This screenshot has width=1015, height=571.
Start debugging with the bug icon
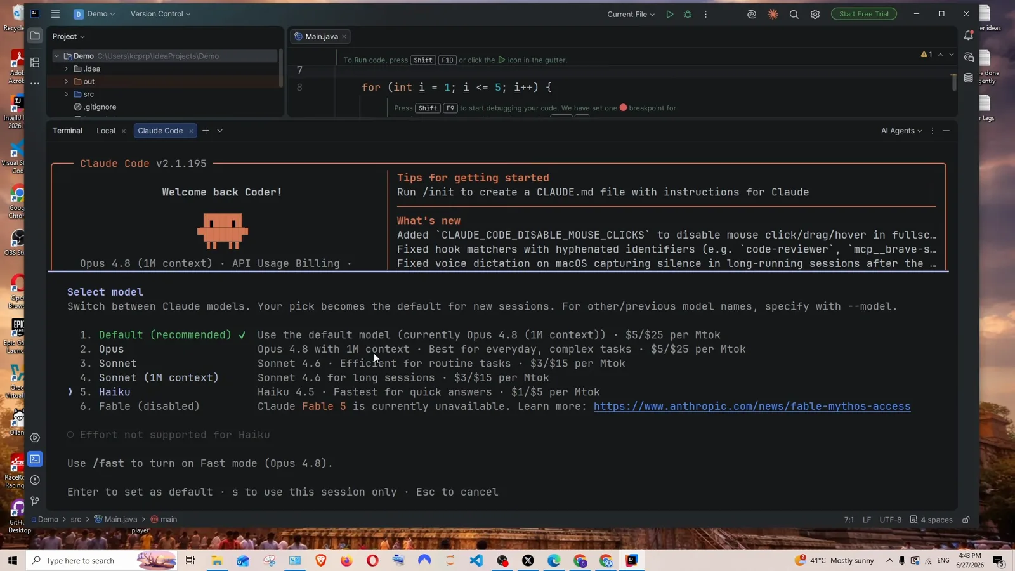pos(688,14)
